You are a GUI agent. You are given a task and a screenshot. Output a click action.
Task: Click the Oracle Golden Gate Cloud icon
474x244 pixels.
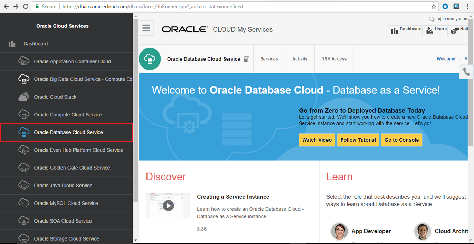click(24, 168)
